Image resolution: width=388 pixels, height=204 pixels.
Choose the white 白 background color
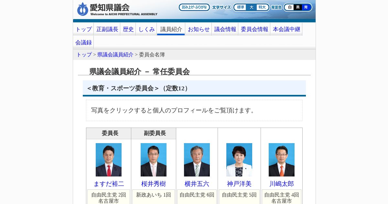[x=289, y=7]
